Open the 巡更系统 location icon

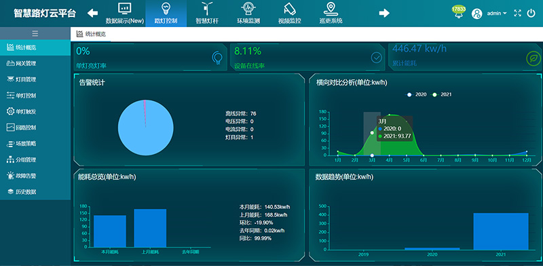pos(331,8)
